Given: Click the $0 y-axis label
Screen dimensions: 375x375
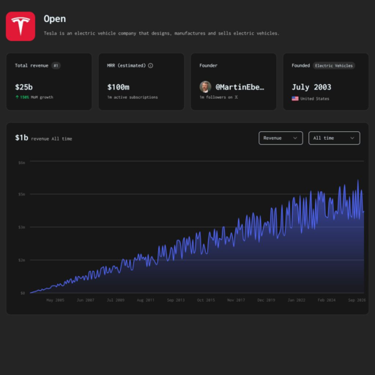Looking at the screenshot, I should pyautogui.click(x=23, y=293).
